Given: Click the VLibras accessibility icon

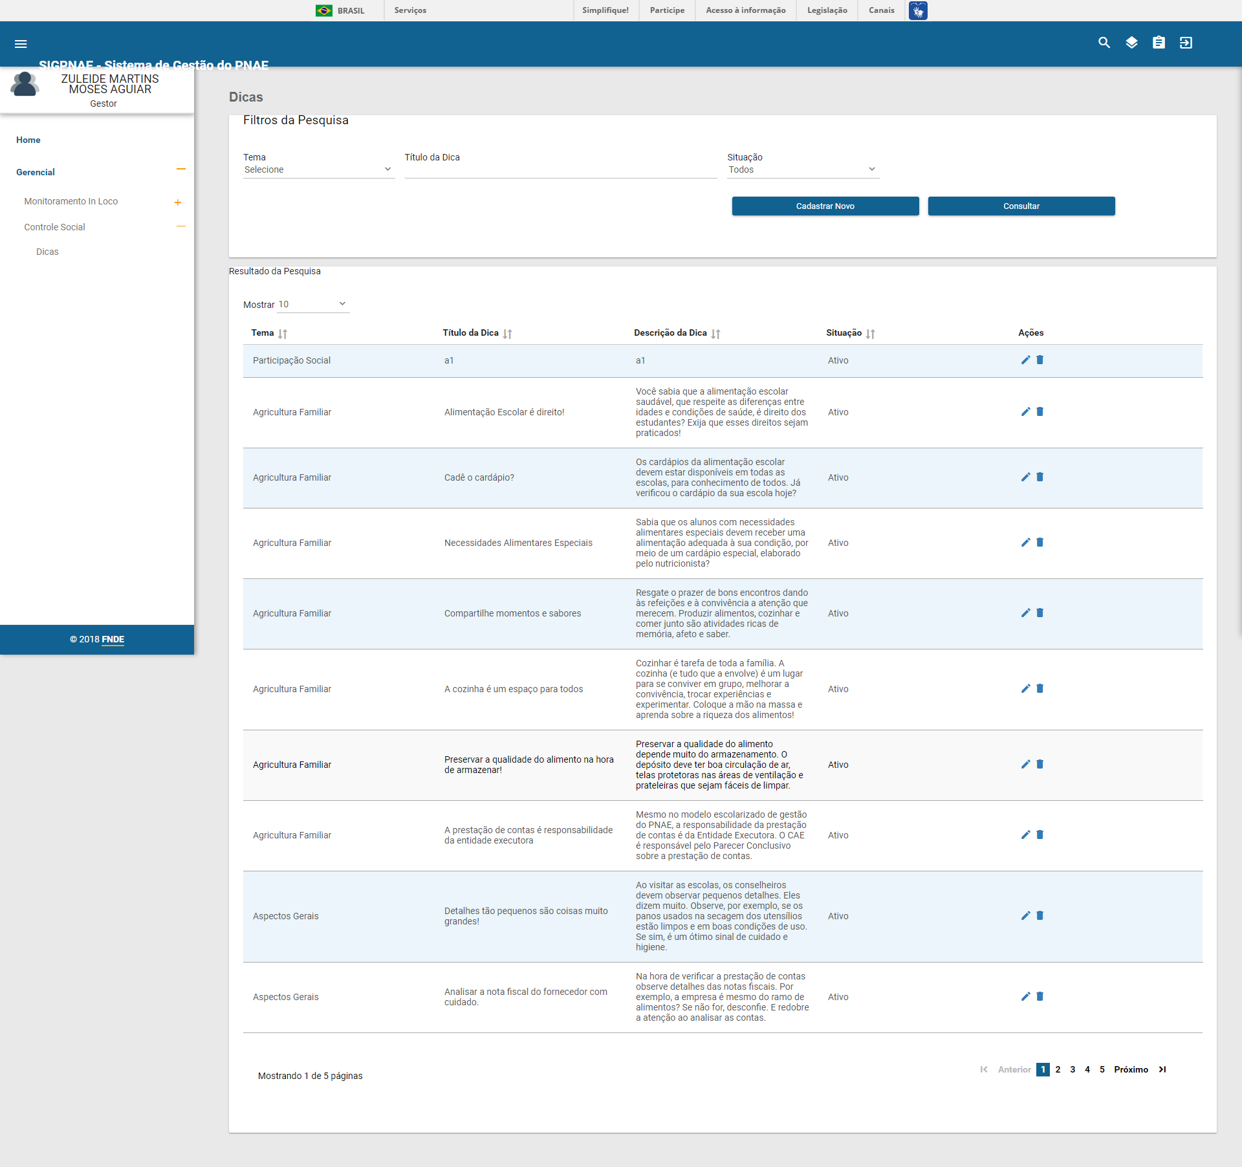Looking at the screenshot, I should click(x=918, y=10).
